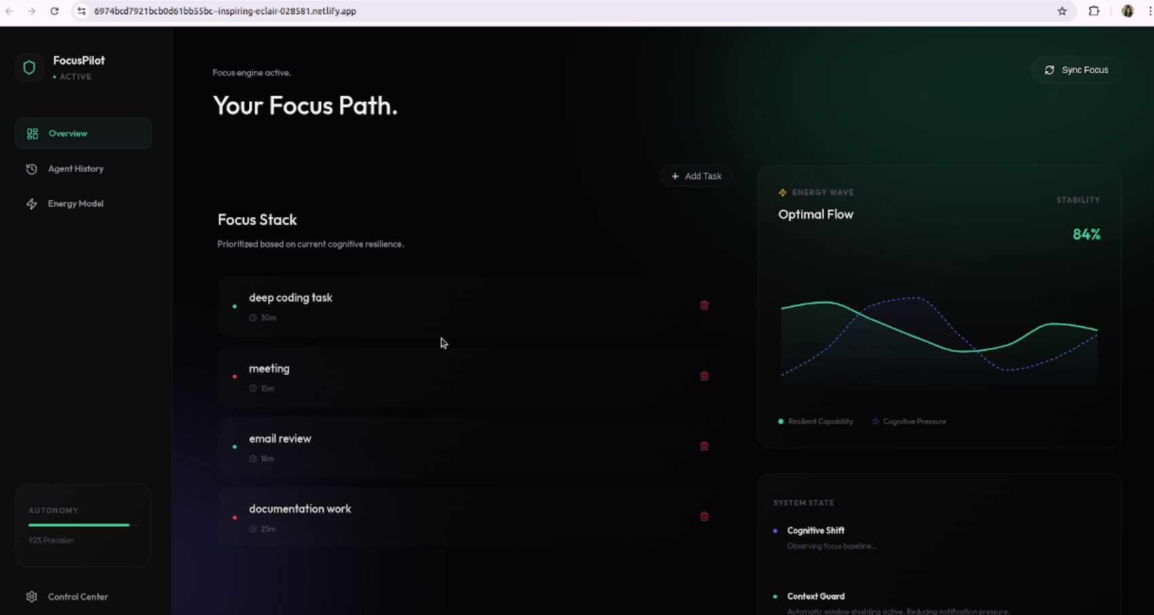Delete the documentation work task

coord(704,517)
